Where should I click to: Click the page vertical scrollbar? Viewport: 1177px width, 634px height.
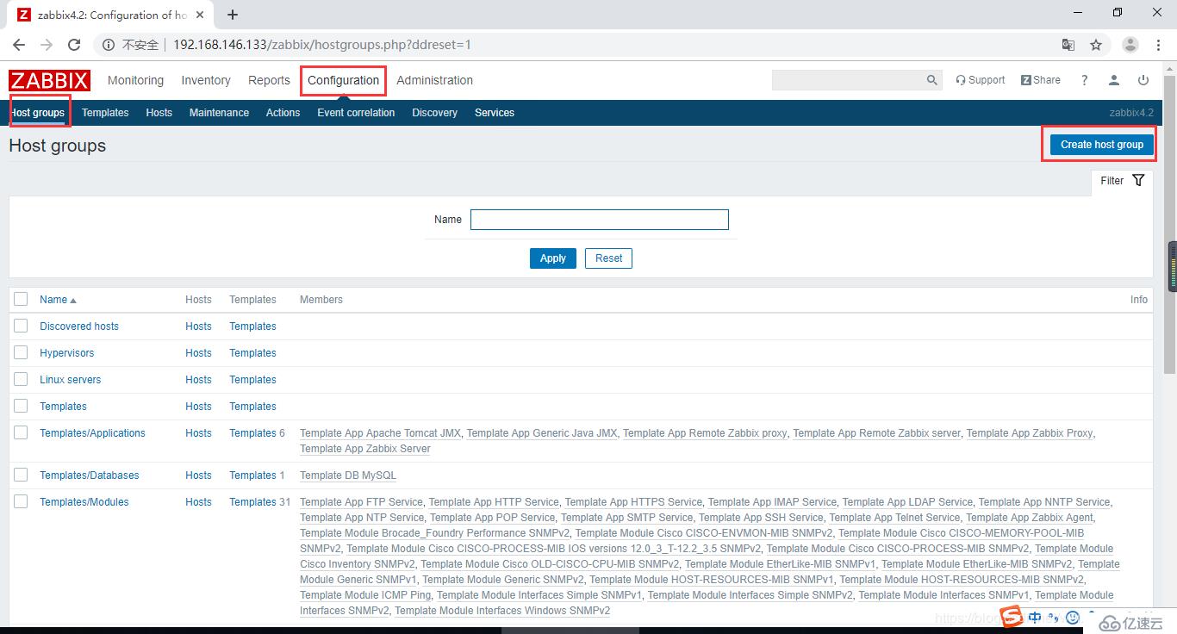[1169, 224]
